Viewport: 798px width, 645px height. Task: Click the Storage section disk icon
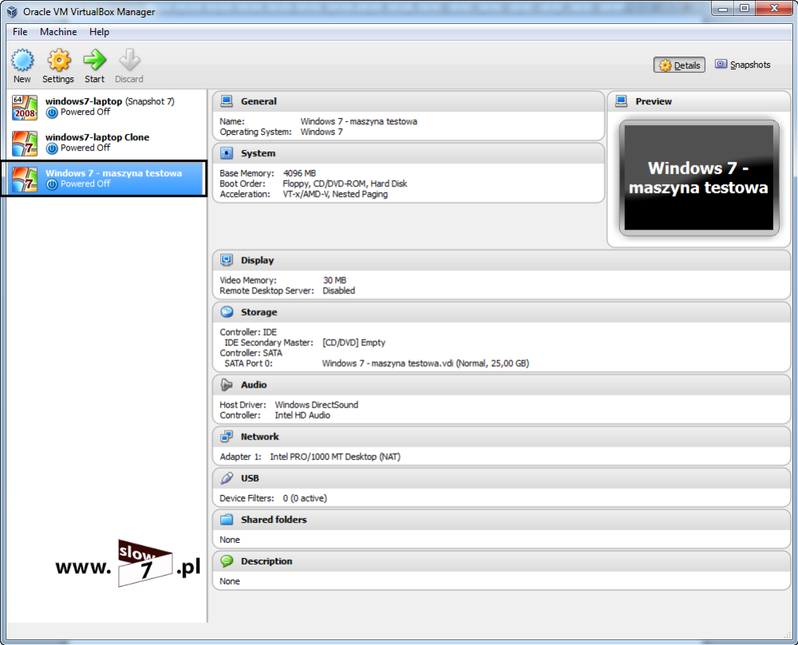click(227, 312)
